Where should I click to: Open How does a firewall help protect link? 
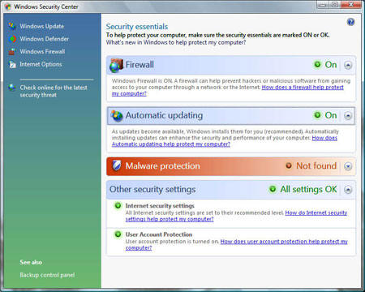coord(303,88)
